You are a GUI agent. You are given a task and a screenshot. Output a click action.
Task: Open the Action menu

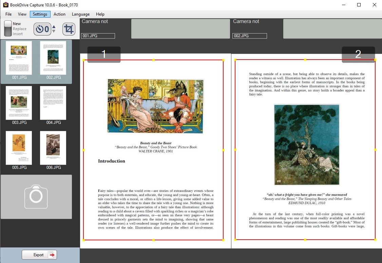59,14
